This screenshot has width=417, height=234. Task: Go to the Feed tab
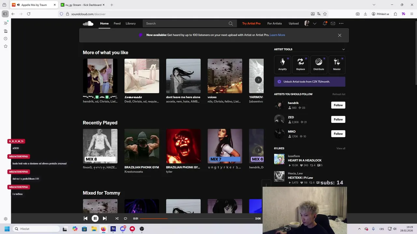click(117, 23)
